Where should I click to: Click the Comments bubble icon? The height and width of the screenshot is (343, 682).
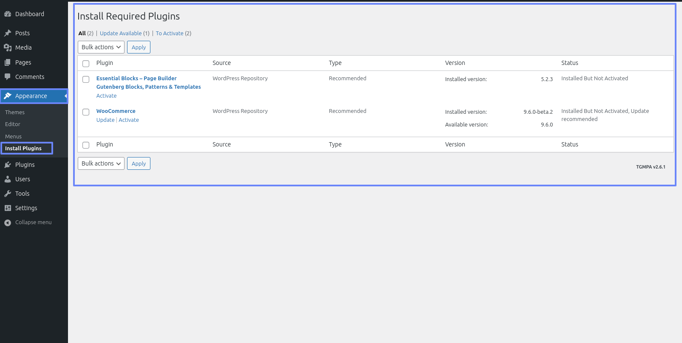click(x=8, y=77)
